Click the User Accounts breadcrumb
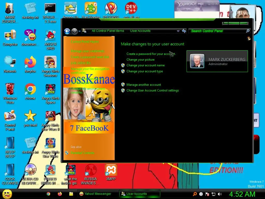 pos(140,31)
